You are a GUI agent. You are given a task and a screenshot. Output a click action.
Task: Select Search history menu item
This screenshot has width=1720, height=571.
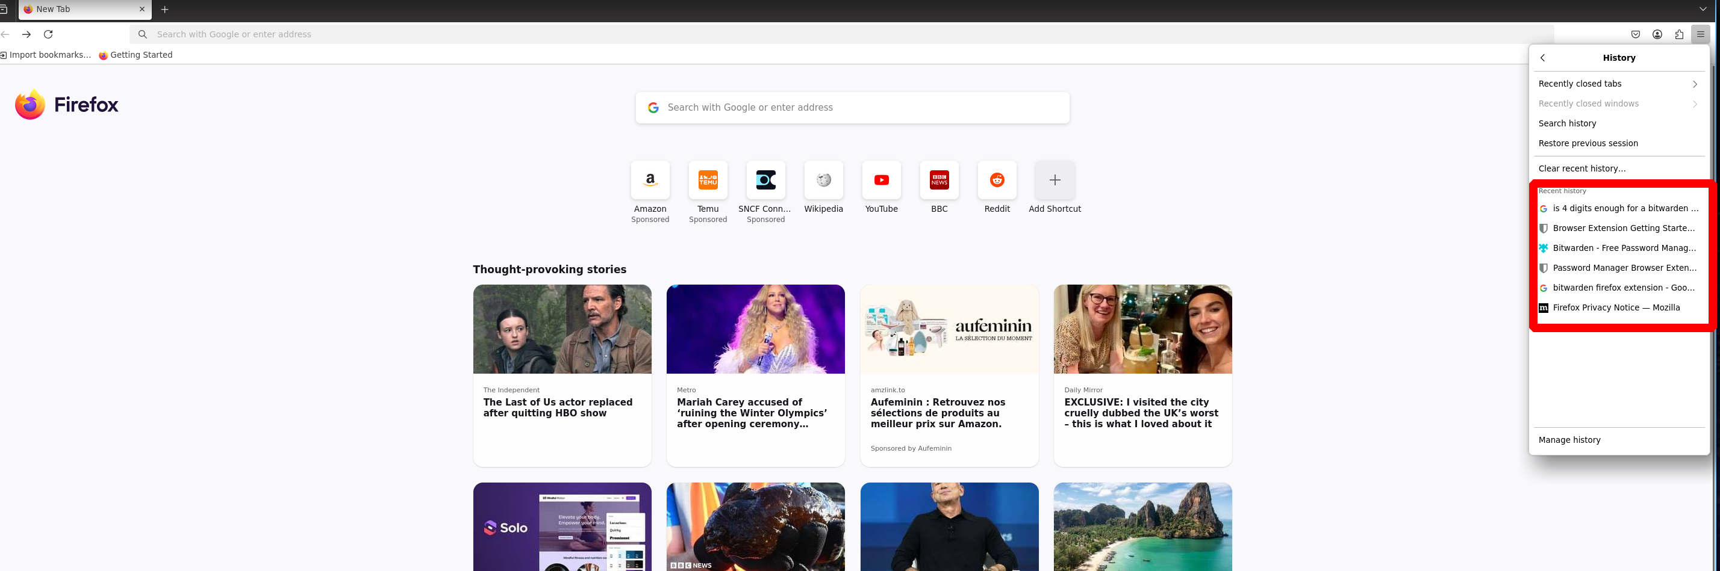pos(1567,123)
